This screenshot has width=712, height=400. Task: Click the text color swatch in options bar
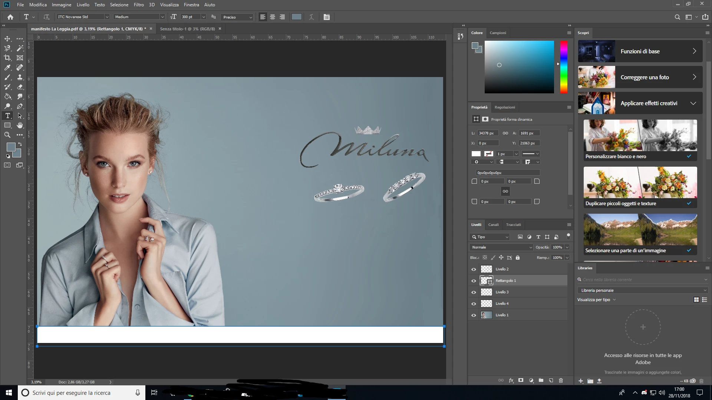[296, 17]
